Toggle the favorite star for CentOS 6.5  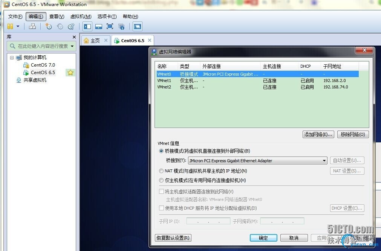[70, 73]
